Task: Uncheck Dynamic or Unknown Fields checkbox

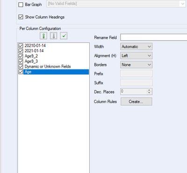Action: [x=21, y=67]
